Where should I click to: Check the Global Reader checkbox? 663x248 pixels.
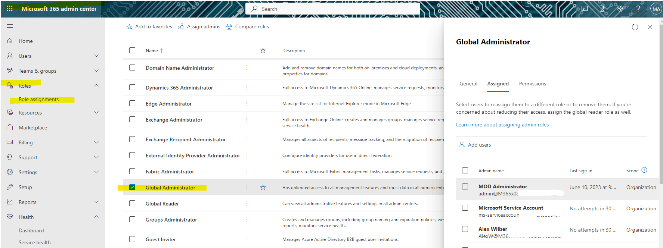tap(132, 203)
